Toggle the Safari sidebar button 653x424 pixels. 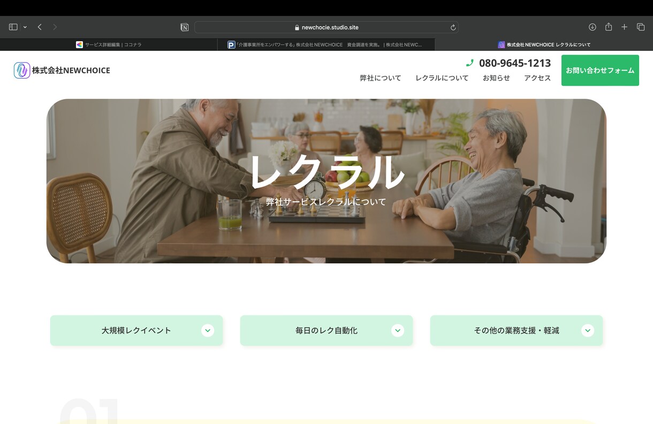coord(13,27)
